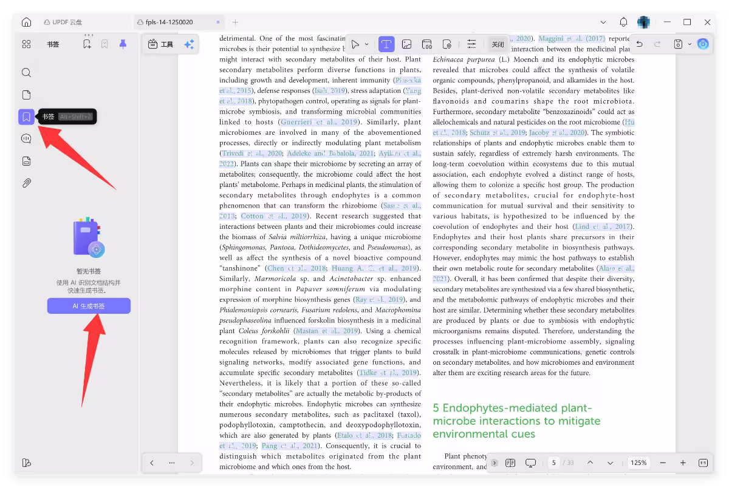Select the Image edit tool
Screen dimensions: 729x488
tap(406, 44)
